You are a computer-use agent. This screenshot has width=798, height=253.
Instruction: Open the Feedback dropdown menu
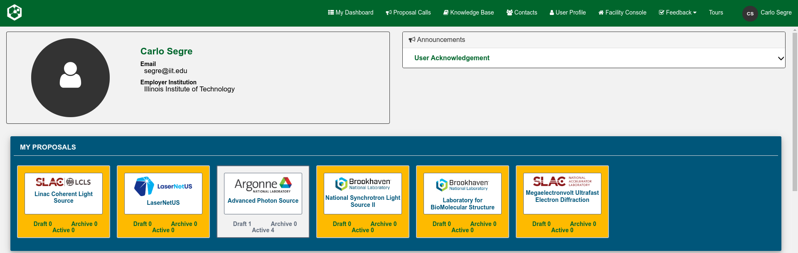(x=677, y=12)
